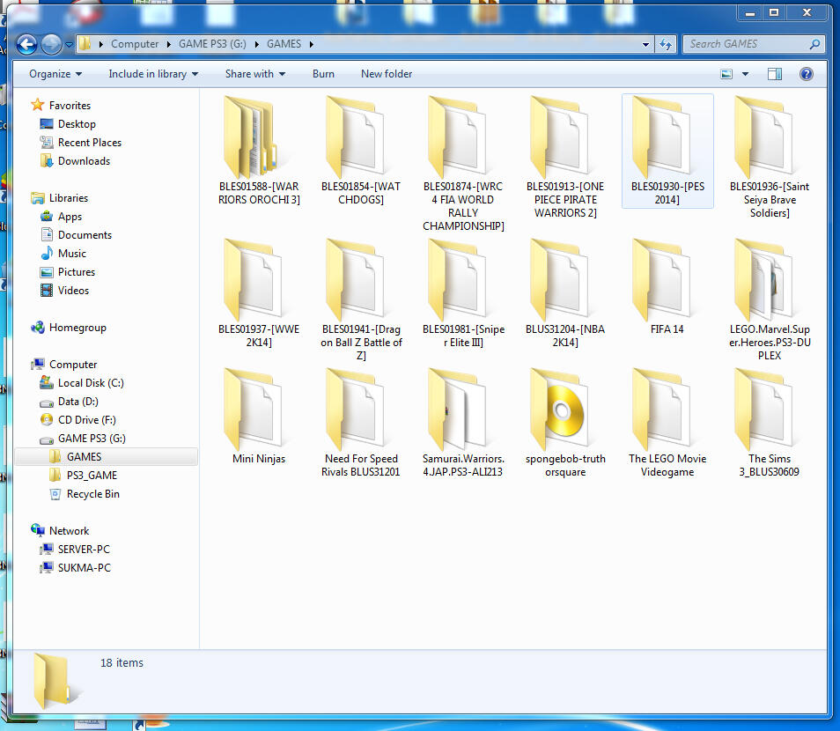Toggle the preview pane button
The width and height of the screenshot is (840, 731).
(x=775, y=74)
